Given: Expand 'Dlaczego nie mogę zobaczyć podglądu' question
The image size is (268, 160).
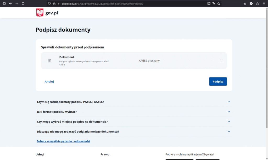Looking at the screenshot, I should click(229, 131).
